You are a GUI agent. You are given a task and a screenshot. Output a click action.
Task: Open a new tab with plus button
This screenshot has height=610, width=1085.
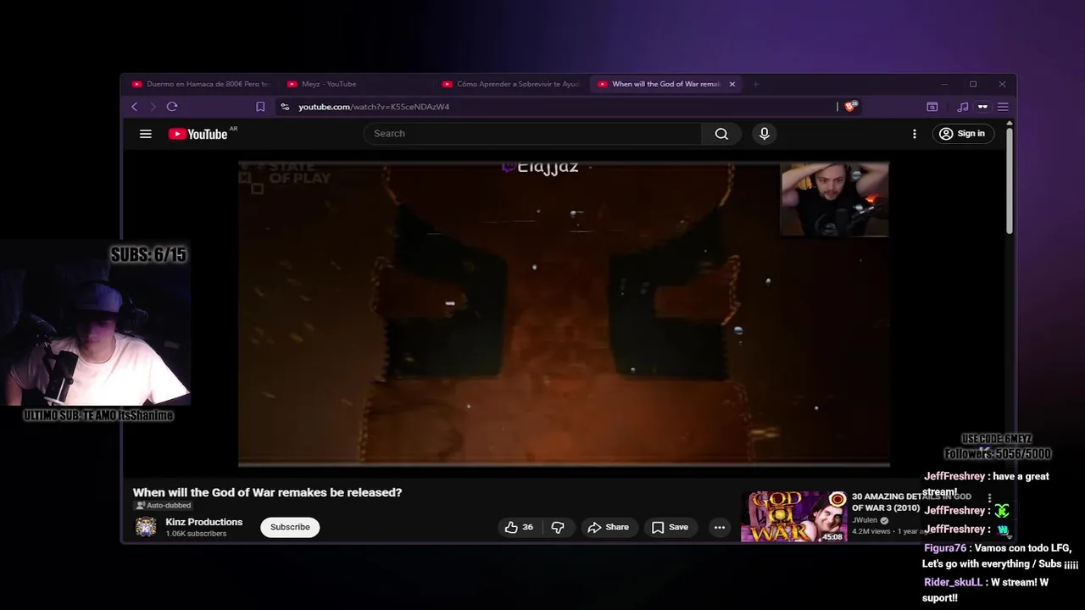tap(755, 84)
